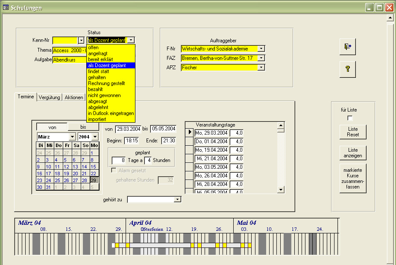Select the row 'Mo, 26.04.2004'
This screenshot has height=265, width=396.
click(x=211, y=176)
